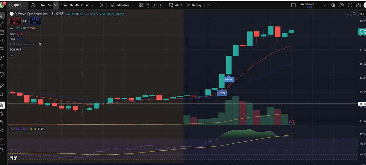
Task: Lock all drawing tools
Action: (2, 122)
